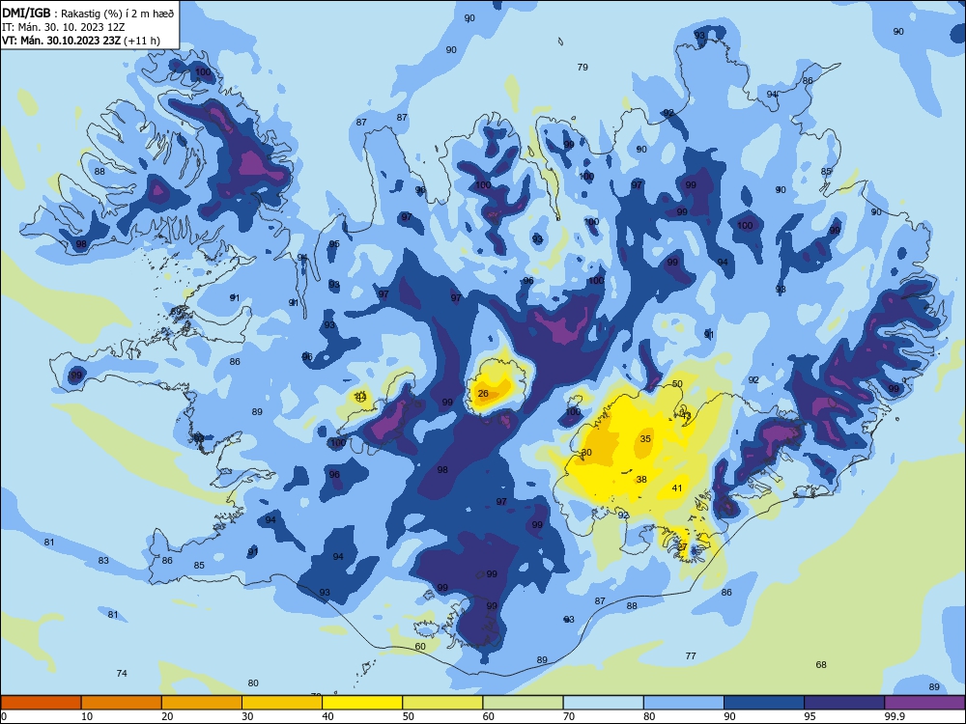966x724 pixels.
Task: Select the amber 30–40 legend swatch
Action: point(282,703)
